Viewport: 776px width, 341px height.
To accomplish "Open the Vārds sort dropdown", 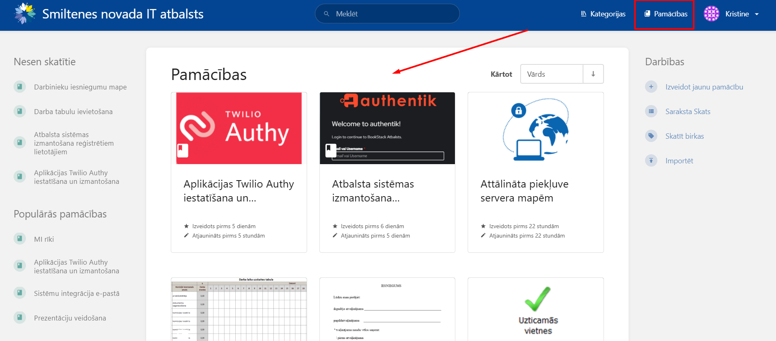I will tap(552, 74).
